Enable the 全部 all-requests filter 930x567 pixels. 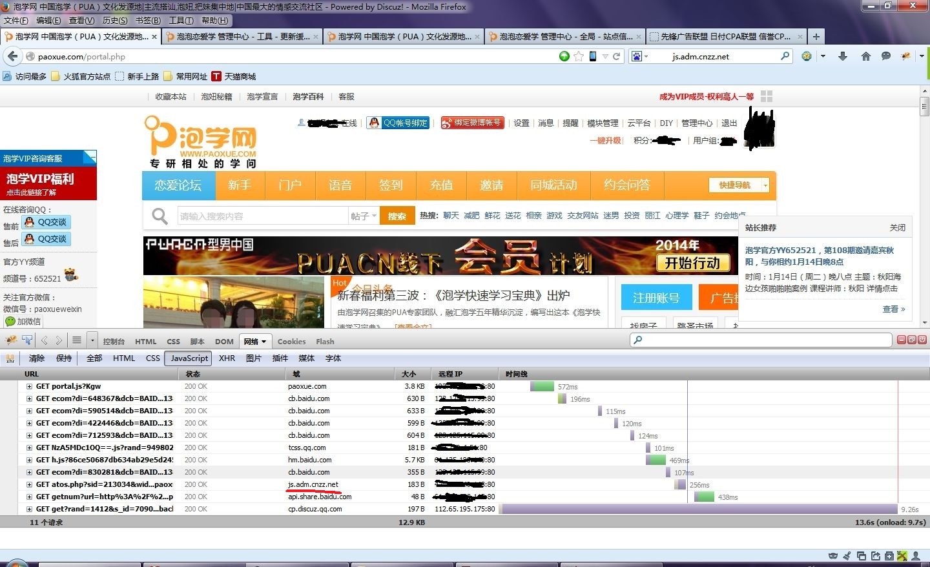[94, 358]
